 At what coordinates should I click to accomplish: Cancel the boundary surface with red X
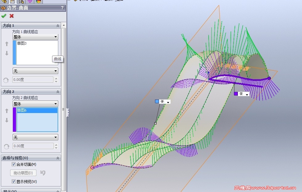[x=12, y=16]
